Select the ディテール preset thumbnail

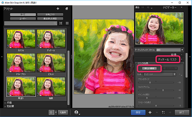tap(51, 39)
